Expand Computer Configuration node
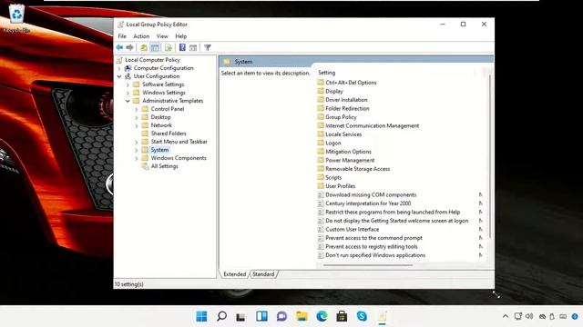This screenshot has width=583, height=327. click(x=119, y=68)
